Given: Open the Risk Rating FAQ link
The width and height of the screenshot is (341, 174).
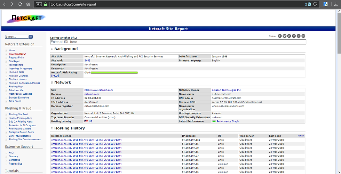Looking at the screenshot, I should point(55,76).
